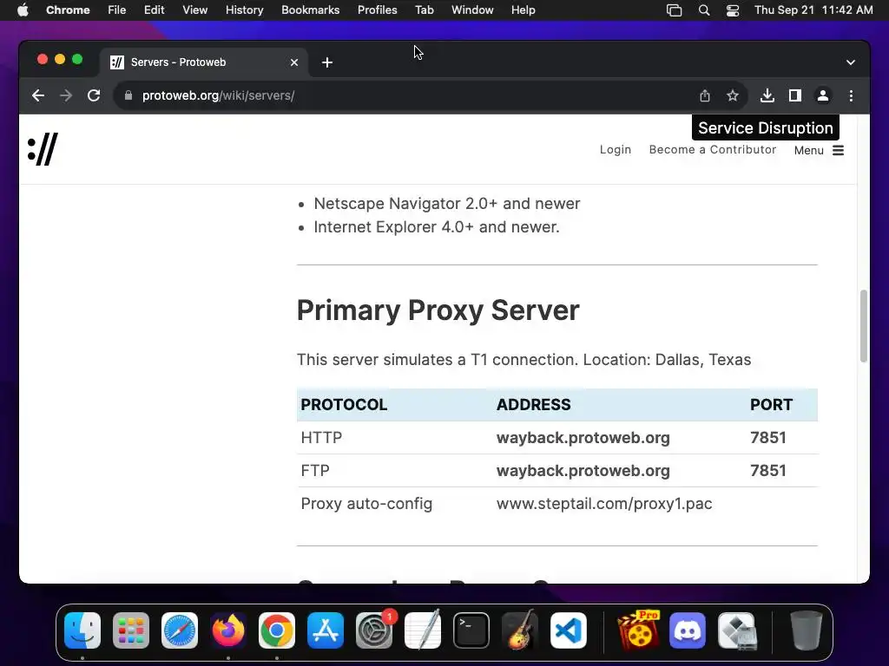This screenshot has height=666, width=889.
Task: Click the ADDRESS column header
Action: click(x=534, y=404)
